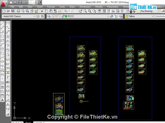
Task: Click the Make Object's Layer Current icon
Action: [112, 16]
